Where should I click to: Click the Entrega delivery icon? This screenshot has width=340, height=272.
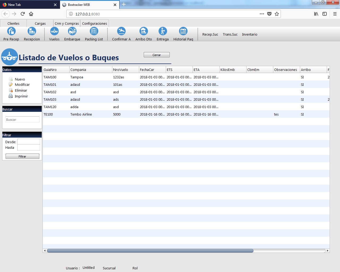163,31
